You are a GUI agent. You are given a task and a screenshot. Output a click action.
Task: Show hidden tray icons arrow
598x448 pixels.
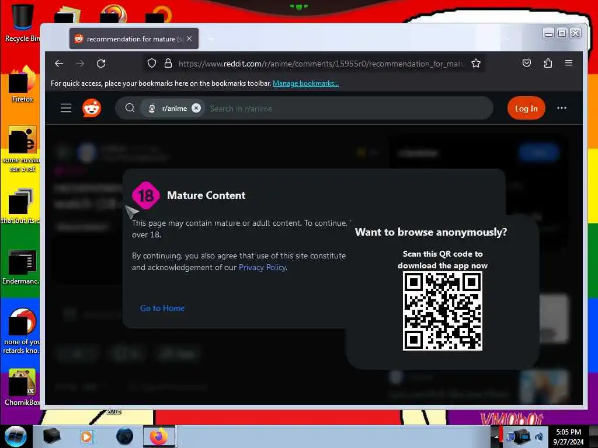coord(496,437)
